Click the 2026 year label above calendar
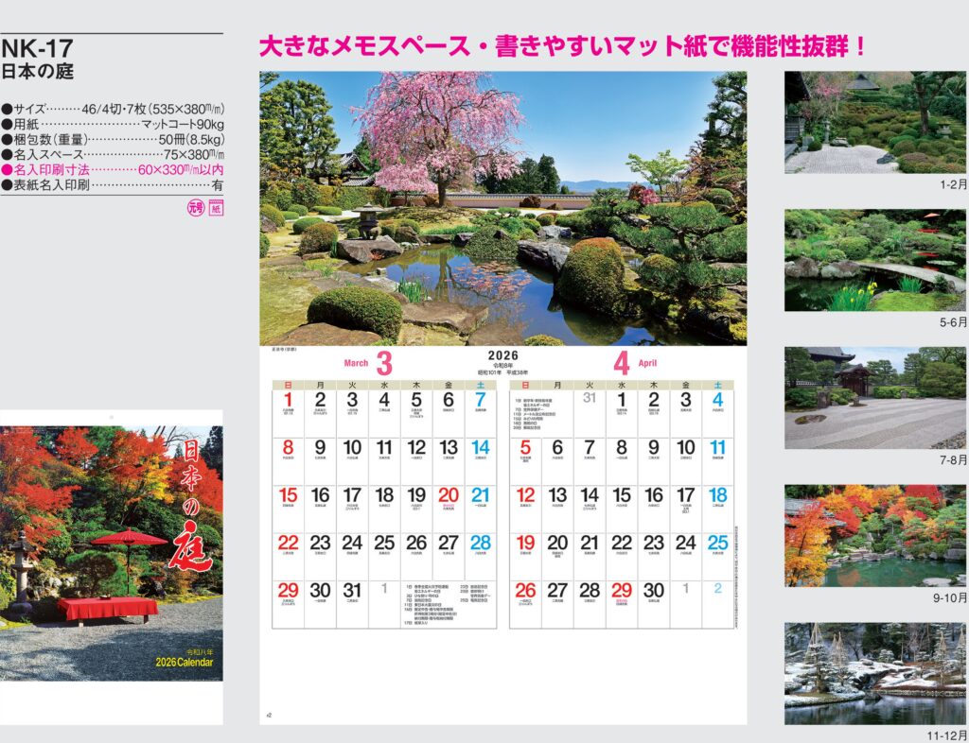Viewport: 969px width, 743px height. pyautogui.click(x=502, y=355)
